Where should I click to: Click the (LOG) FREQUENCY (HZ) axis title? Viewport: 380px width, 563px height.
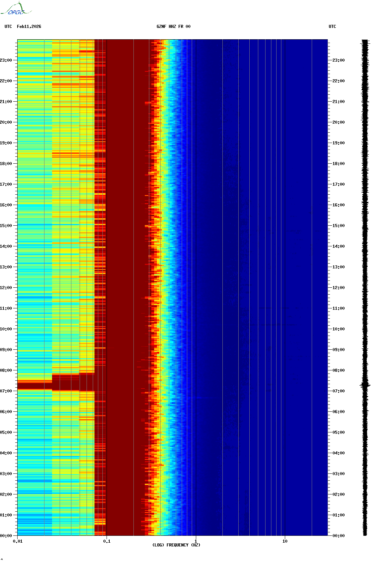coord(176,545)
